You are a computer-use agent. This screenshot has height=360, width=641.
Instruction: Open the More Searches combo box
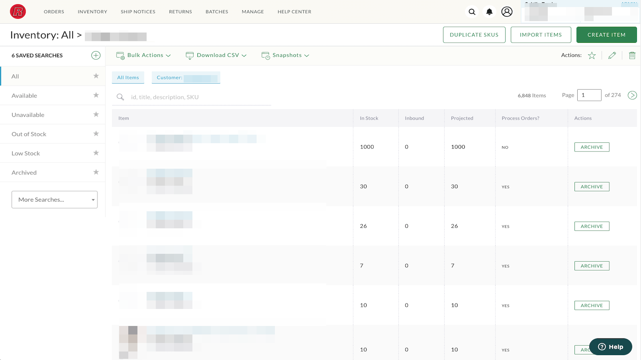(54, 200)
